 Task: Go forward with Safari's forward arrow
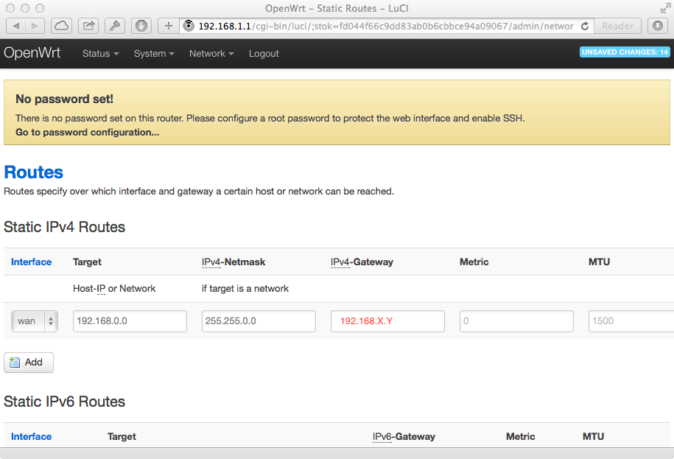coord(35,27)
